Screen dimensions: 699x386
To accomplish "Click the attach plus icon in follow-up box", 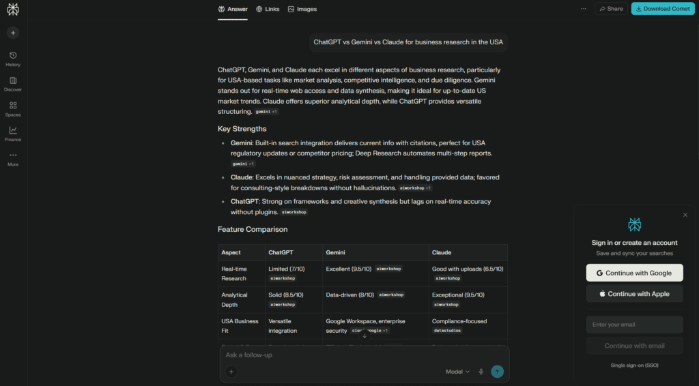I will tap(231, 372).
